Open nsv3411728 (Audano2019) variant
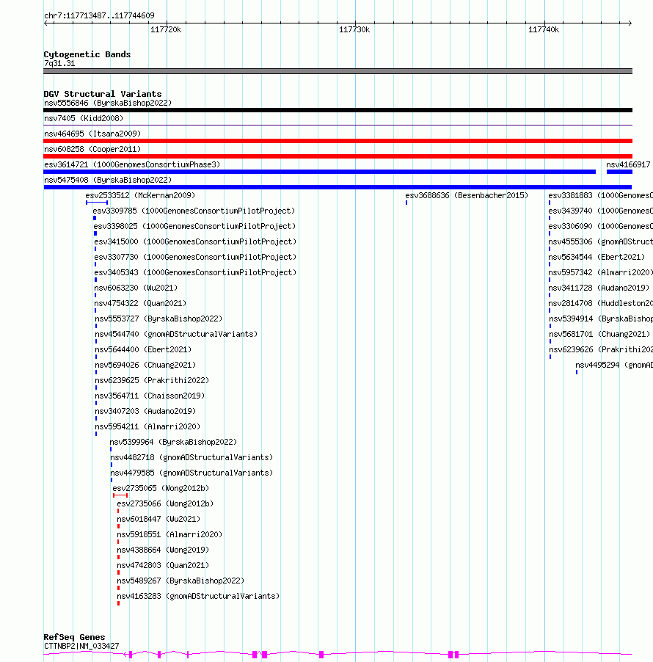653x662 pixels. (x=599, y=288)
